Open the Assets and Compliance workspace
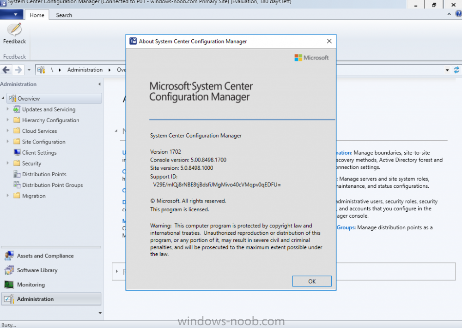 click(45, 256)
